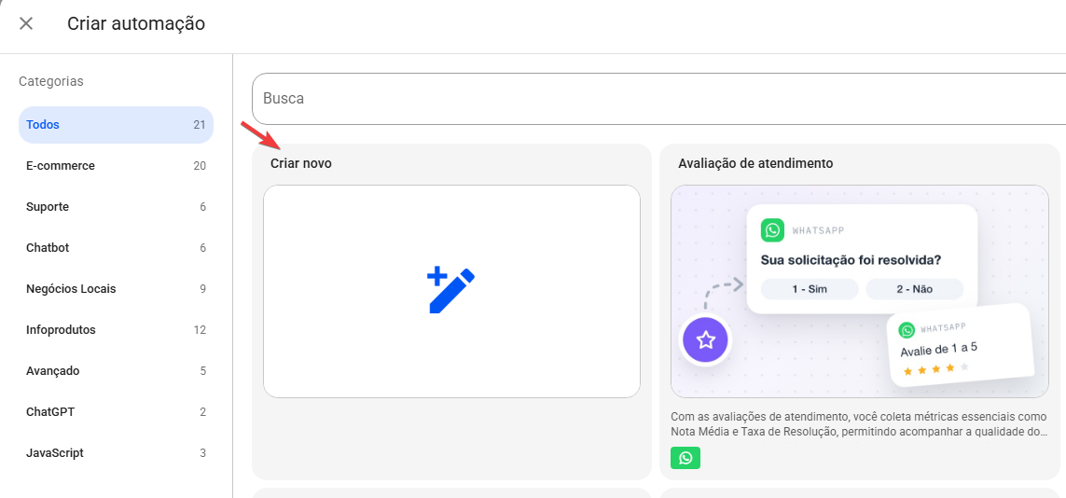Click the Criar novo card title

pyautogui.click(x=301, y=164)
